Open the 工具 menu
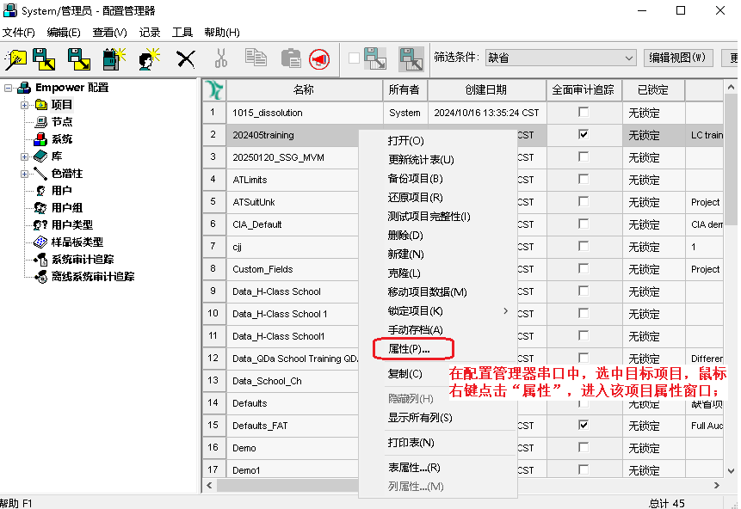Viewport: 741px width, 509px height. click(182, 33)
